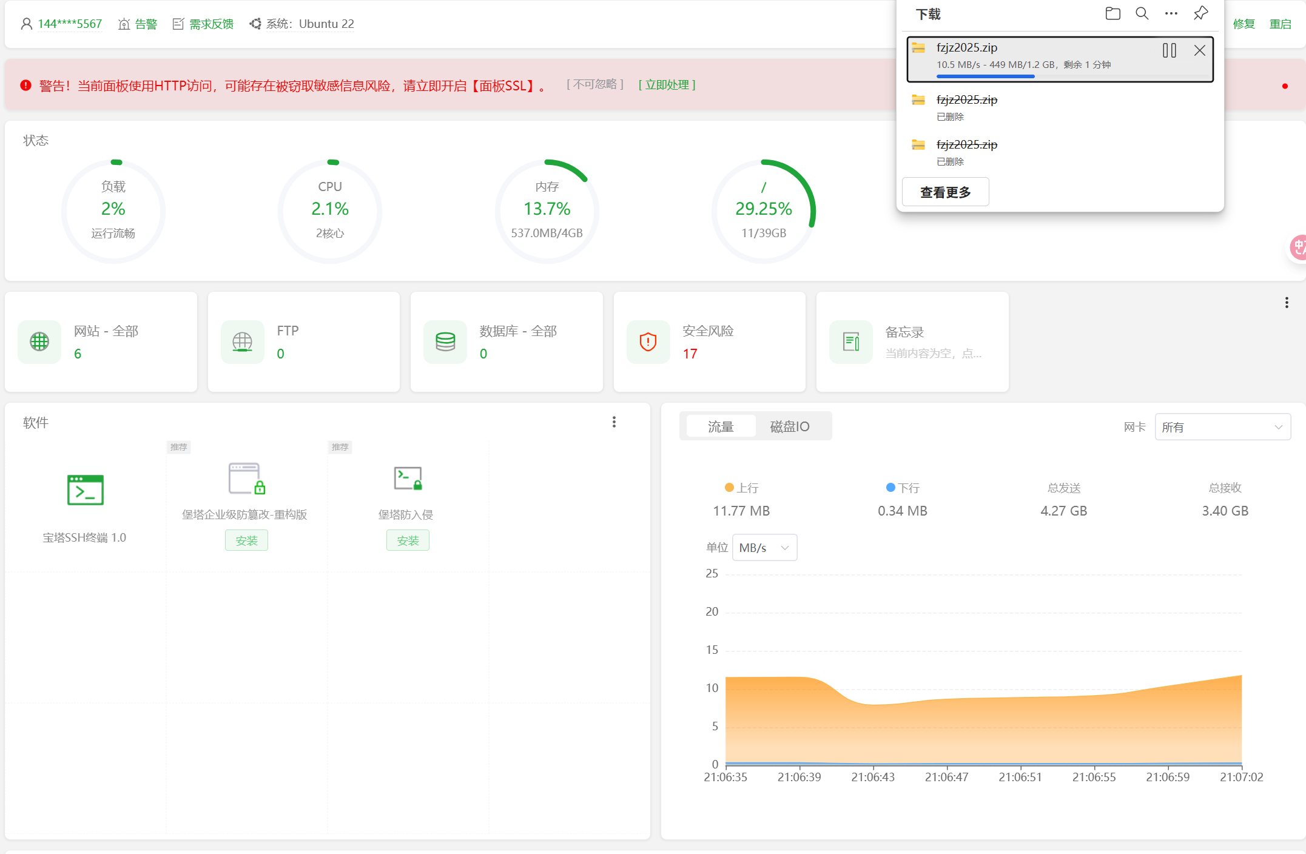Pin the downloads panel
The image size is (1306, 854).
[x=1200, y=14]
